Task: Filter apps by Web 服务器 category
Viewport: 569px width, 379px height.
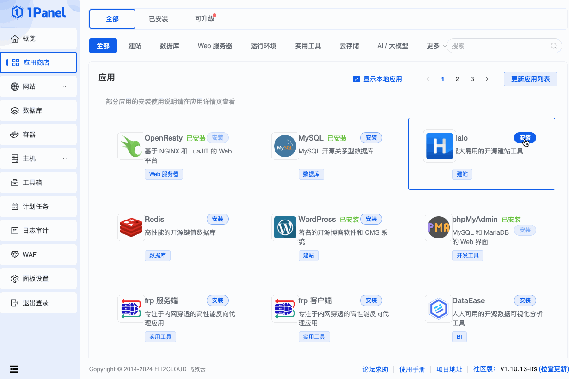Action: tap(215, 46)
